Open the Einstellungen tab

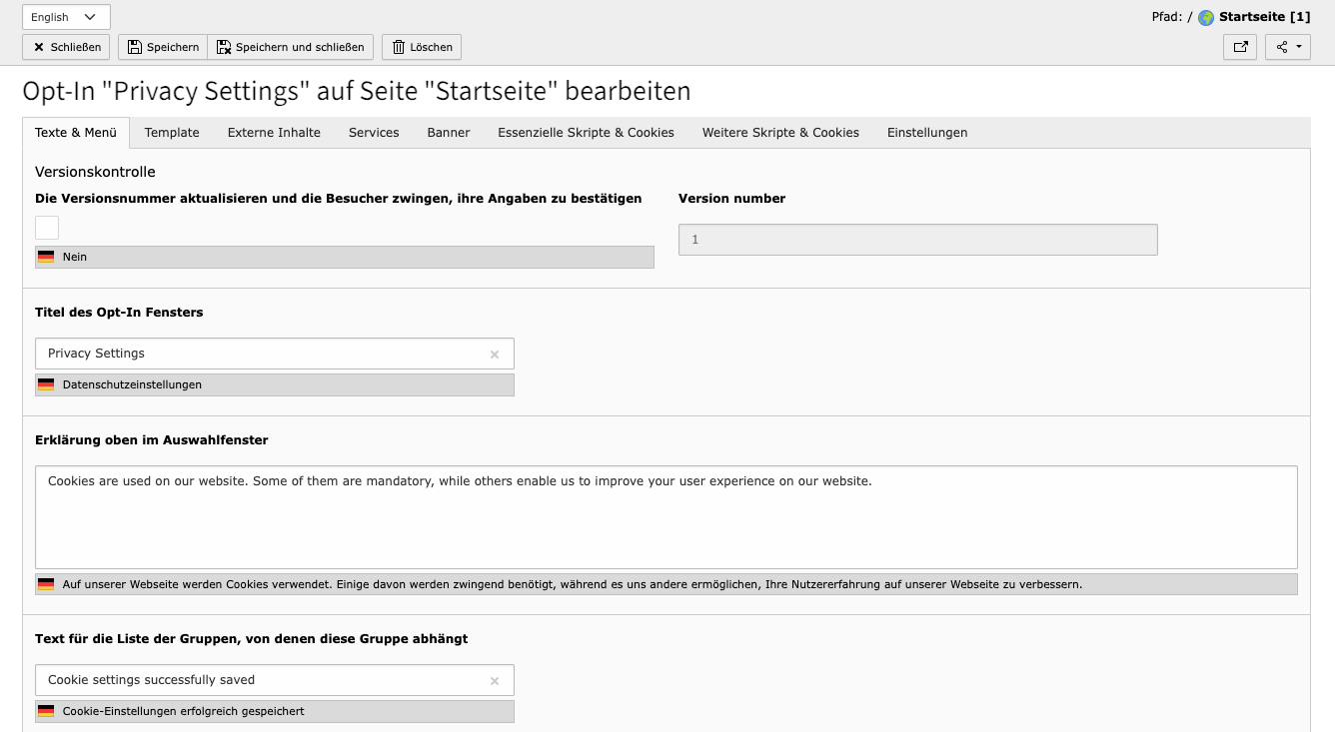click(926, 132)
